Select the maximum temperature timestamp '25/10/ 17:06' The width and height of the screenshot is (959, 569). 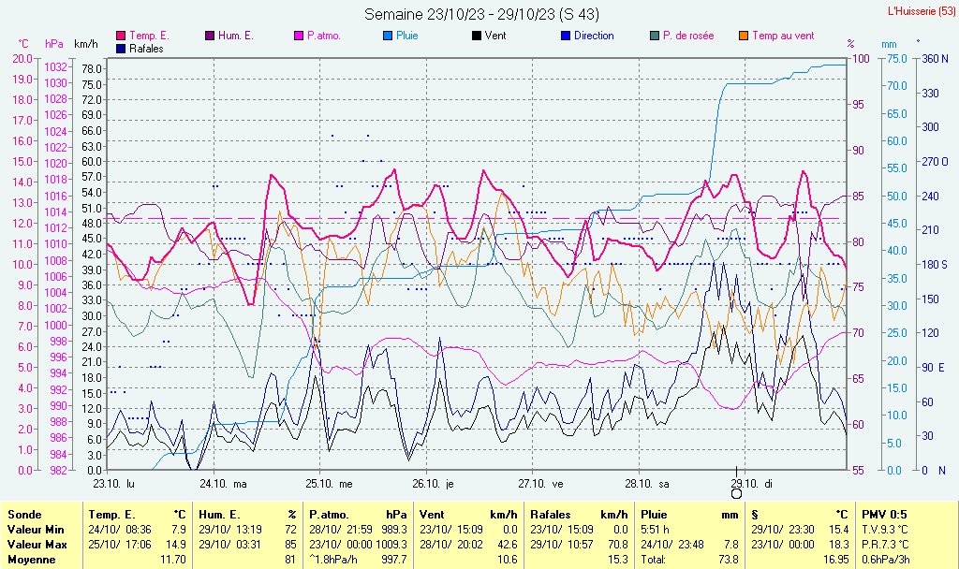click(x=120, y=544)
